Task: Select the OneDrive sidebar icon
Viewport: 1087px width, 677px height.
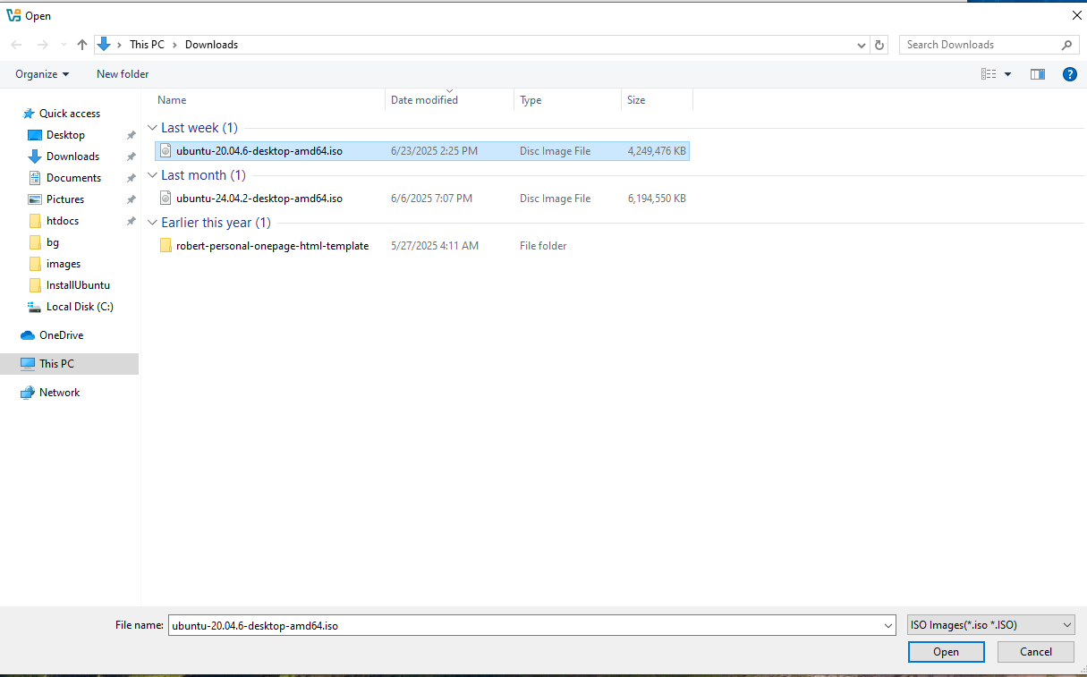Action: click(x=24, y=334)
